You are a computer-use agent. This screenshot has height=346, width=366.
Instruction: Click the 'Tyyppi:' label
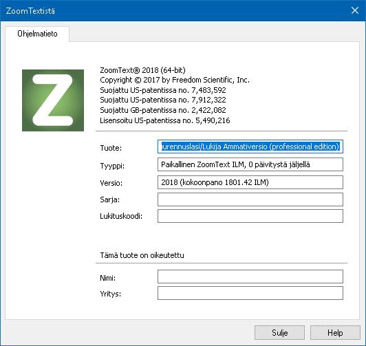click(112, 166)
